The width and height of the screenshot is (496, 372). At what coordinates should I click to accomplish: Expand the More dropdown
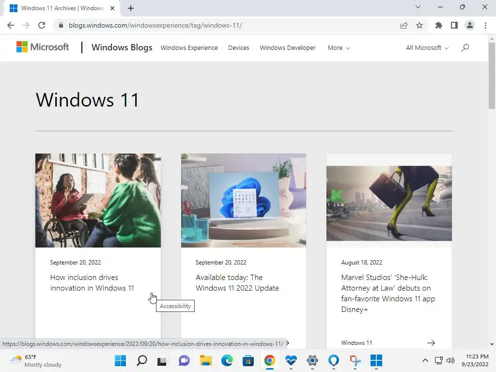point(339,48)
